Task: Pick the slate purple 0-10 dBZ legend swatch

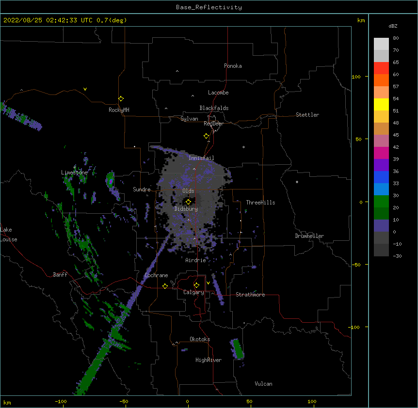Action: click(381, 226)
